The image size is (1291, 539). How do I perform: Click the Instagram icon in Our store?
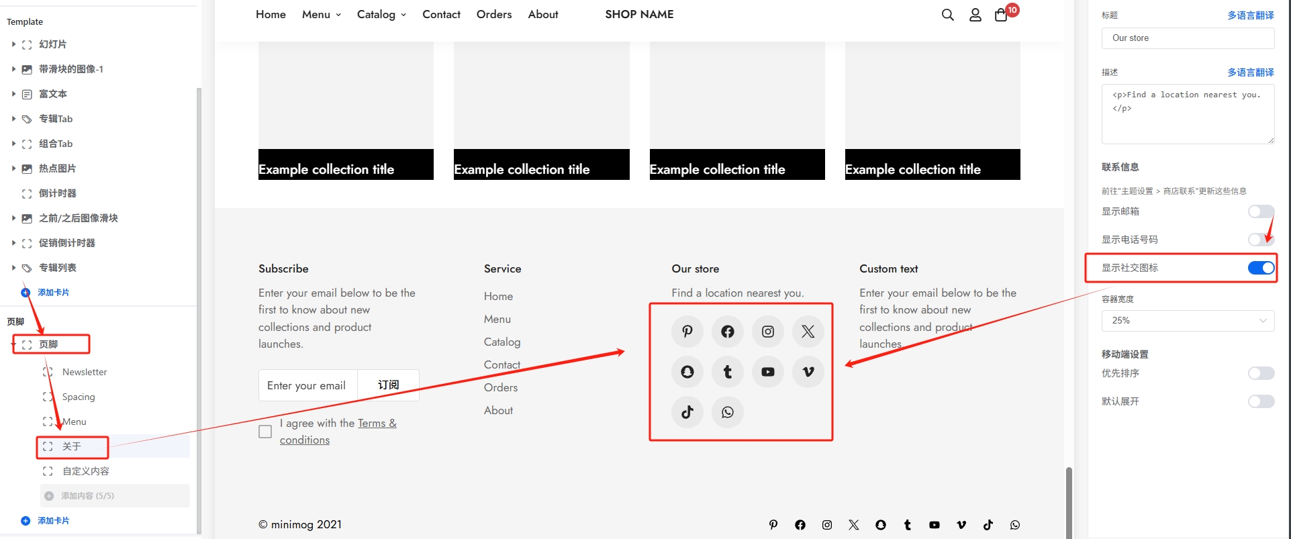coord(767,332)
